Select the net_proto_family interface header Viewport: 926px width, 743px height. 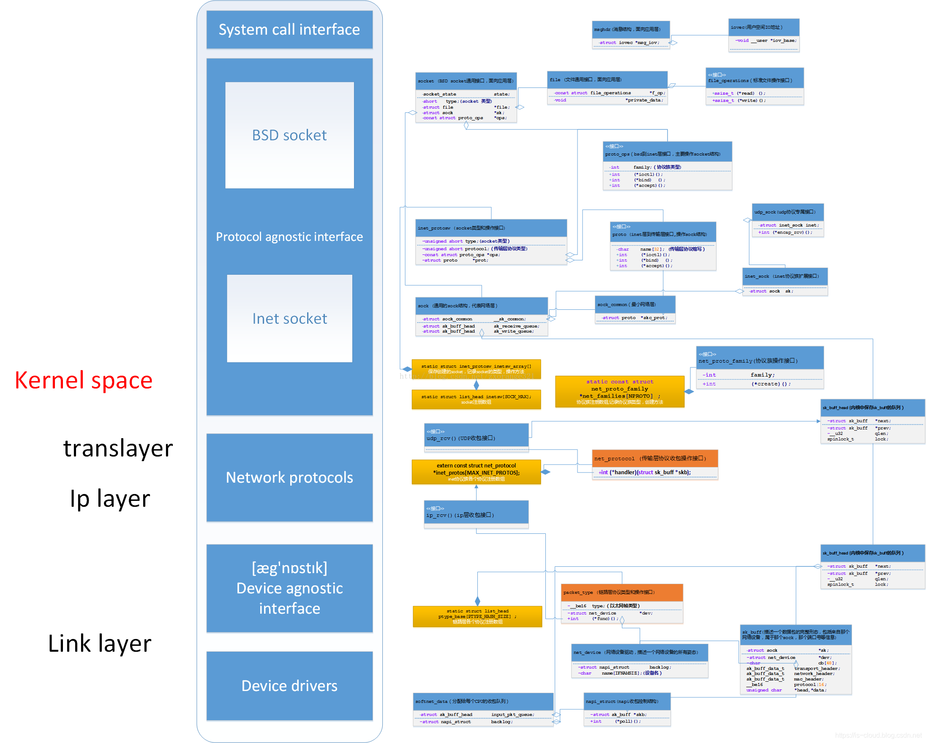760,358
